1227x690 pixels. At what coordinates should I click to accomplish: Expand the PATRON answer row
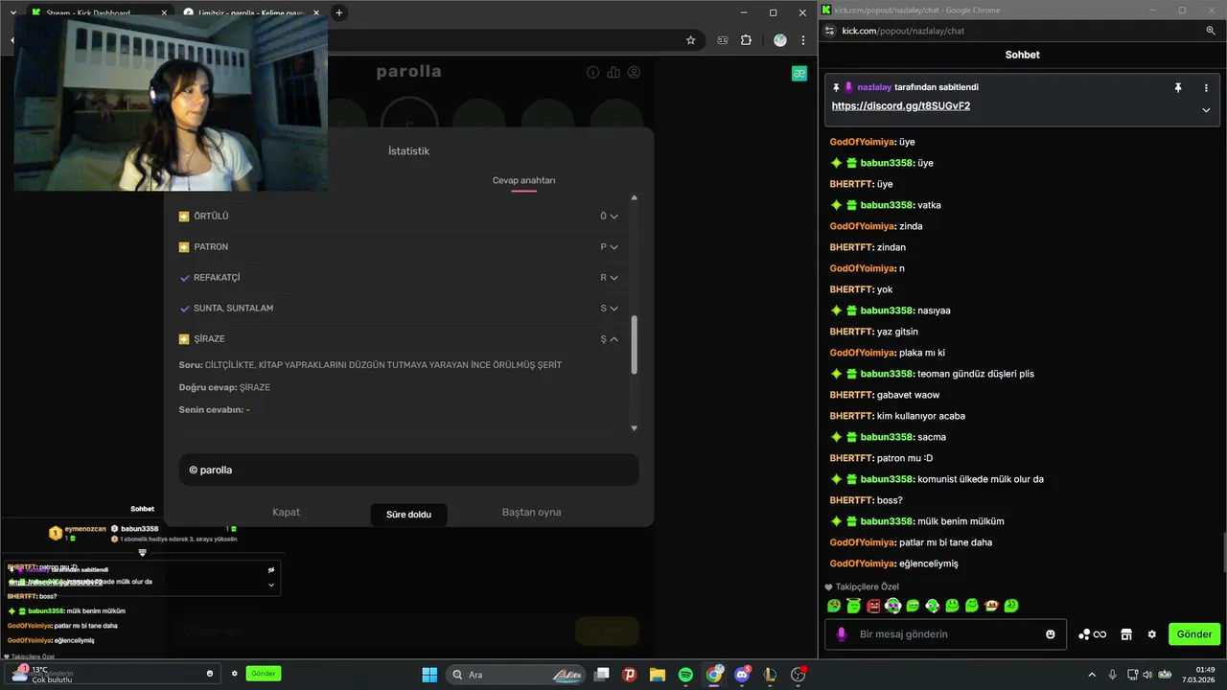click(399, 247)
